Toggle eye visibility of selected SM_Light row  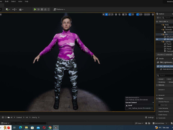pyautogui.click(x=157, y=39)
